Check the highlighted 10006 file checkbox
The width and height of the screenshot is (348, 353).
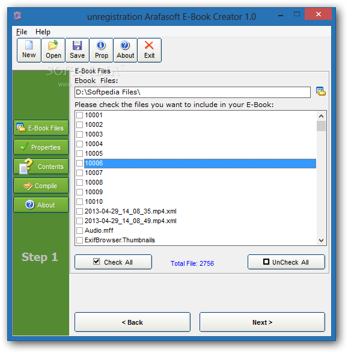(79, 163)
